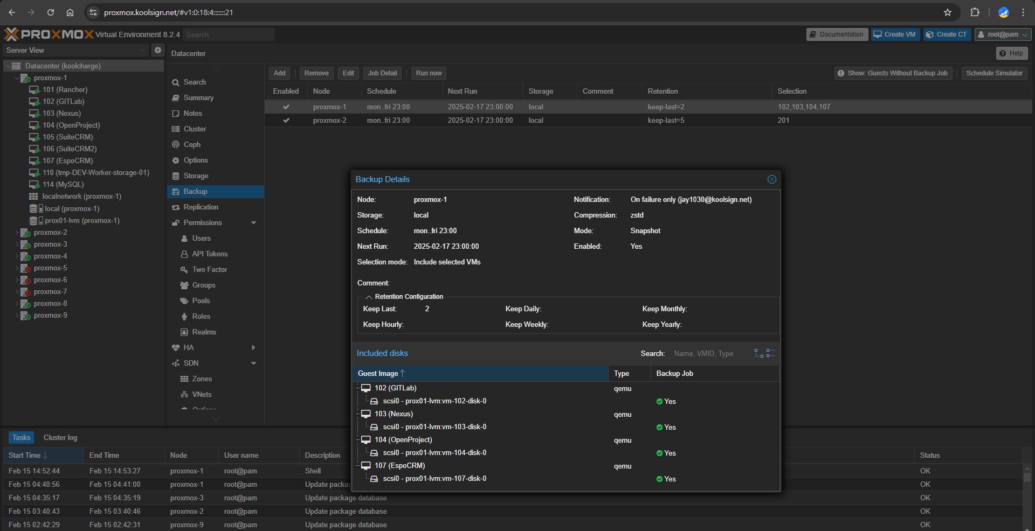This screenshot has width=1035, height=531.
Task: Collapse the 104 (OpenProject) disk tree node
Action: click(357, 439)
